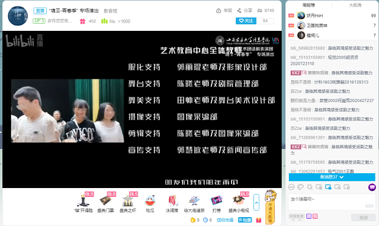
Task: Click the stream title 境II-青春季 专场演出
Action: click(x=74, y=11)
